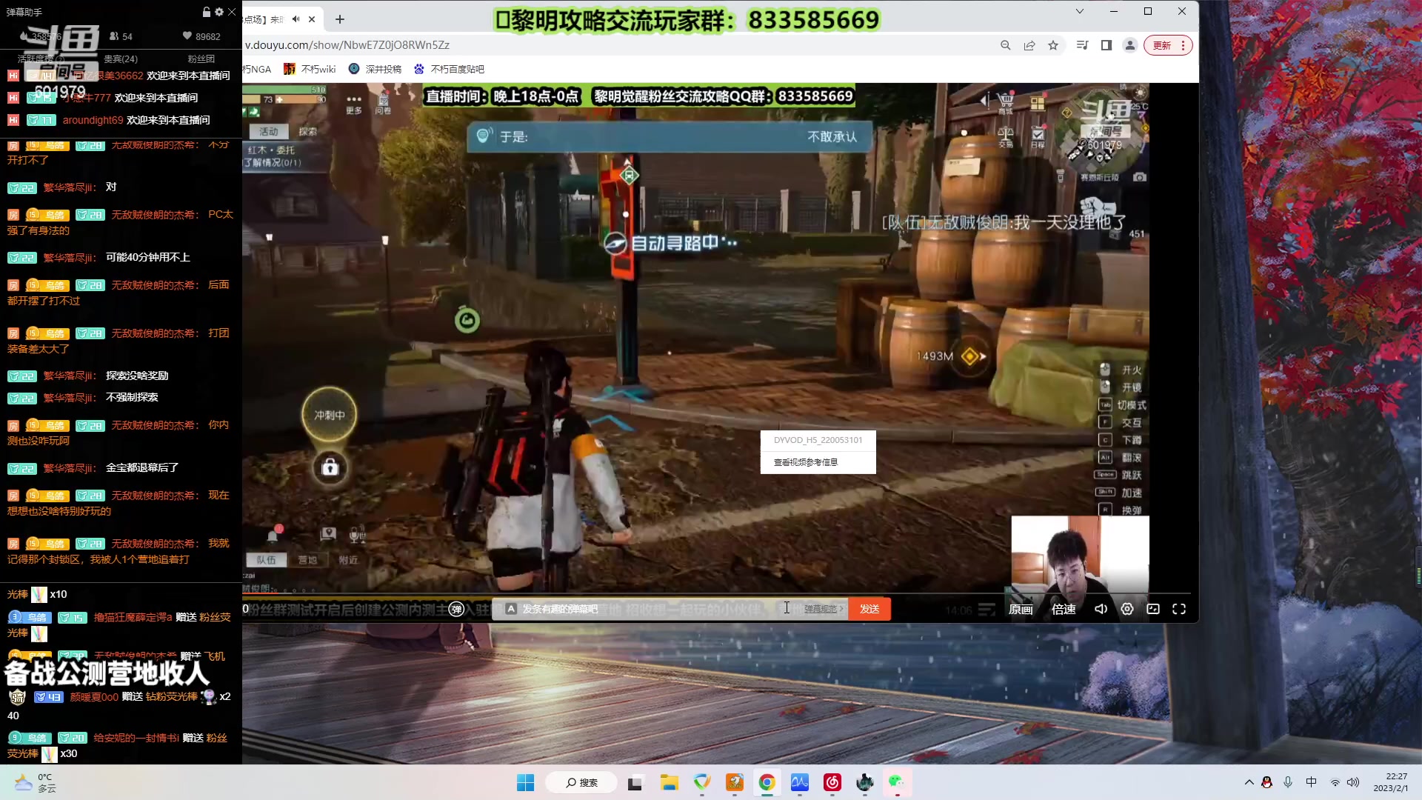Click the in-game lock icon button
This screenshot has width=1422, height=800.
pos(330,467)
